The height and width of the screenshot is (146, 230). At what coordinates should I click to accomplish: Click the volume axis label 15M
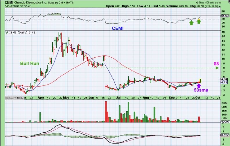point(224,111)
